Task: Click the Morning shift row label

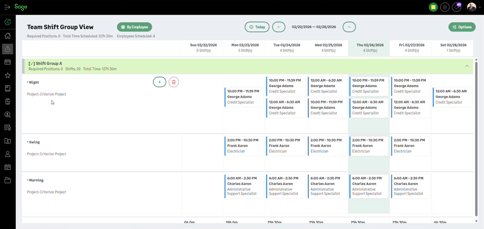Action: click(x=35, y=180)
